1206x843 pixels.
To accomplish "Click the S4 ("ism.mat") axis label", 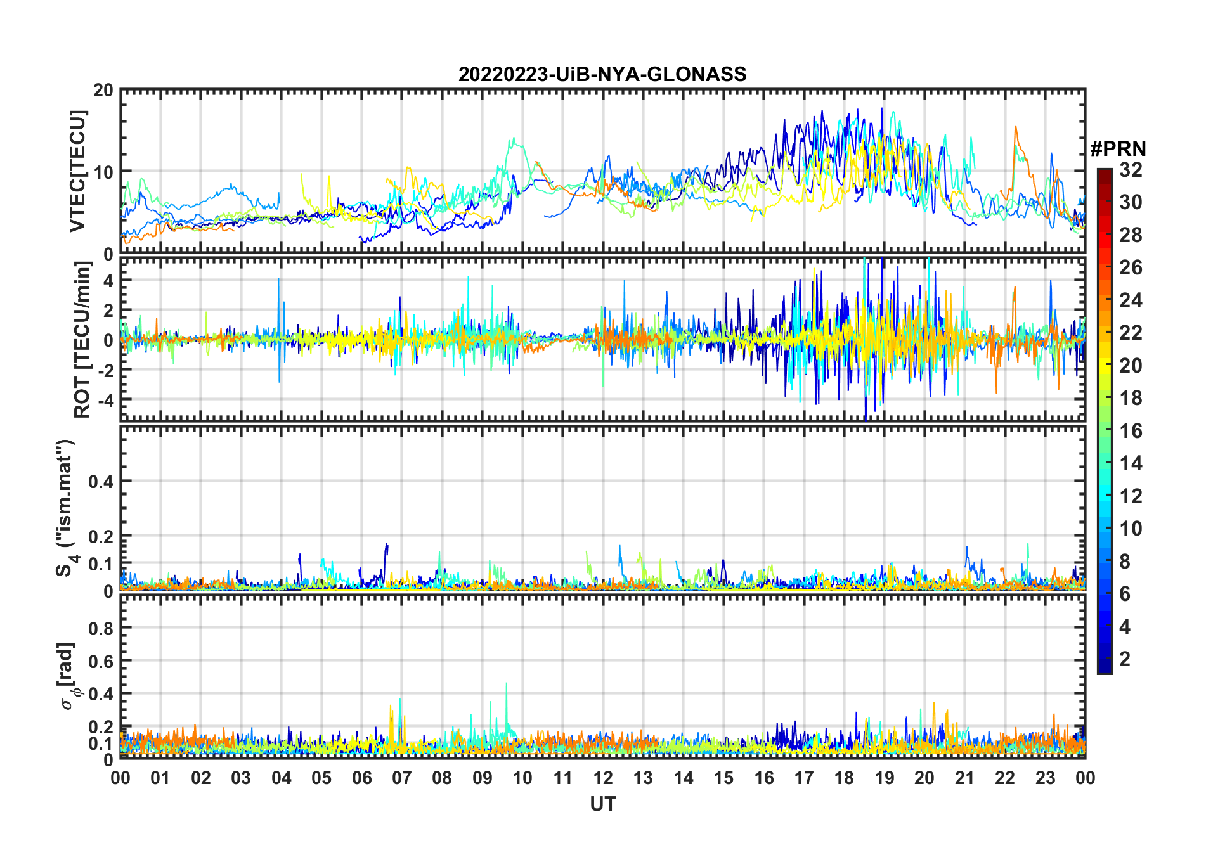I will pyautogui.click(x=65, y=508).
